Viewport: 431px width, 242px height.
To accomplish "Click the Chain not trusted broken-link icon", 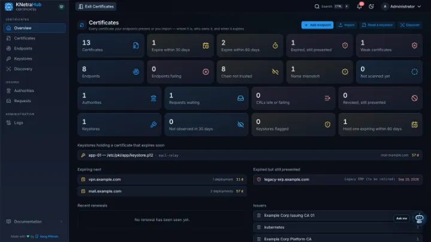I will click(275, 72).
